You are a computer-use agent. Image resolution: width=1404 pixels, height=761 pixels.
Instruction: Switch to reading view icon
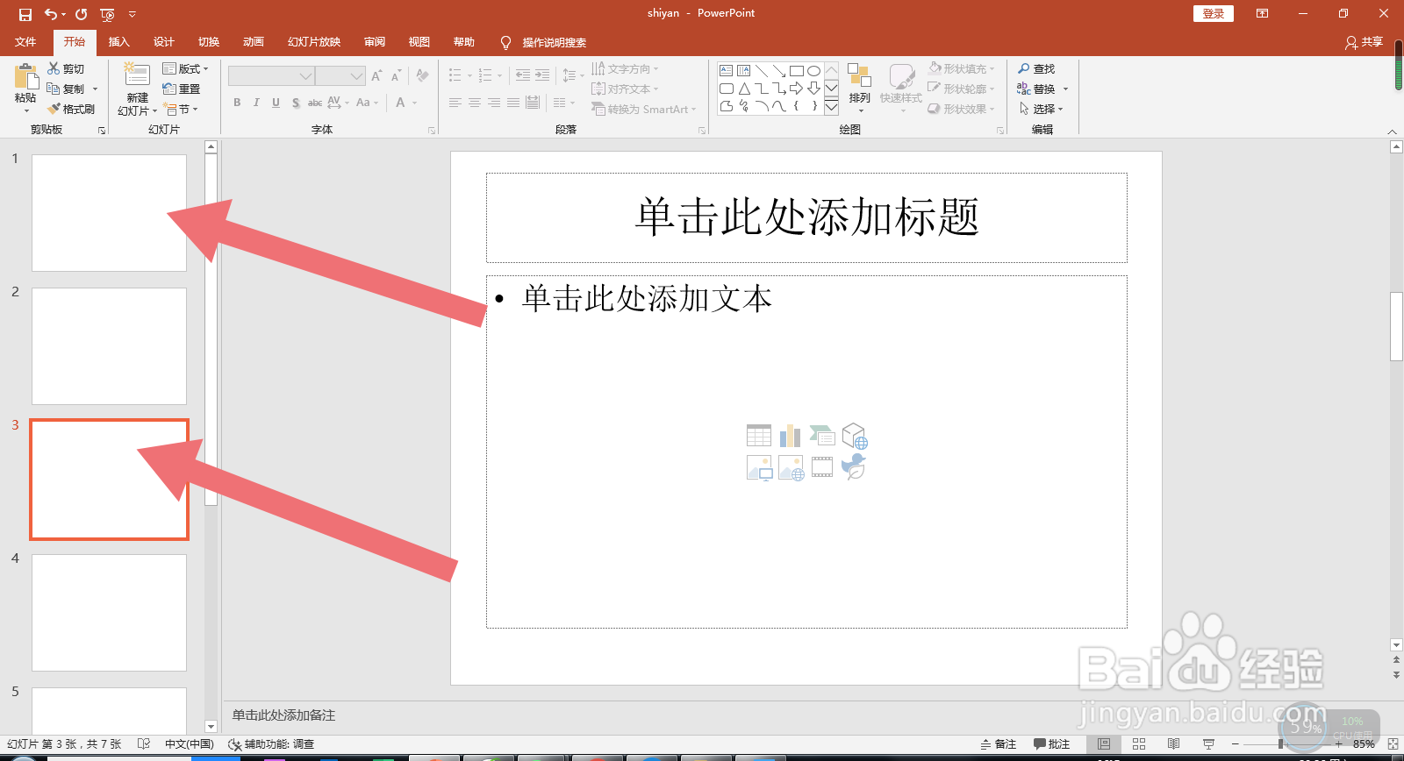click(1173, 743)
